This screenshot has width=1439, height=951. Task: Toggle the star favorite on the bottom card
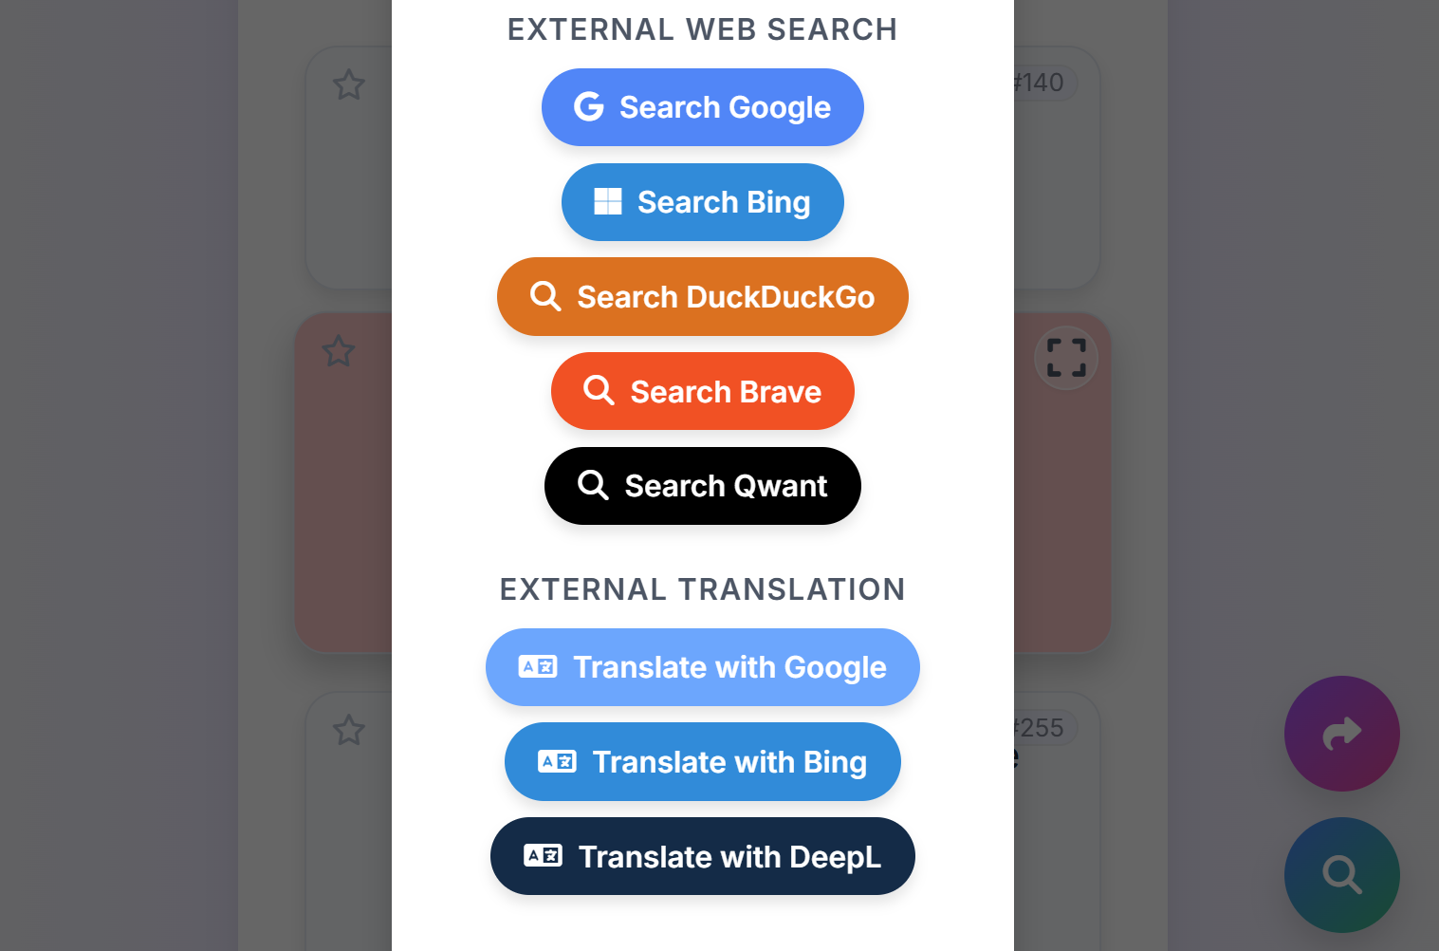[348, 730]
